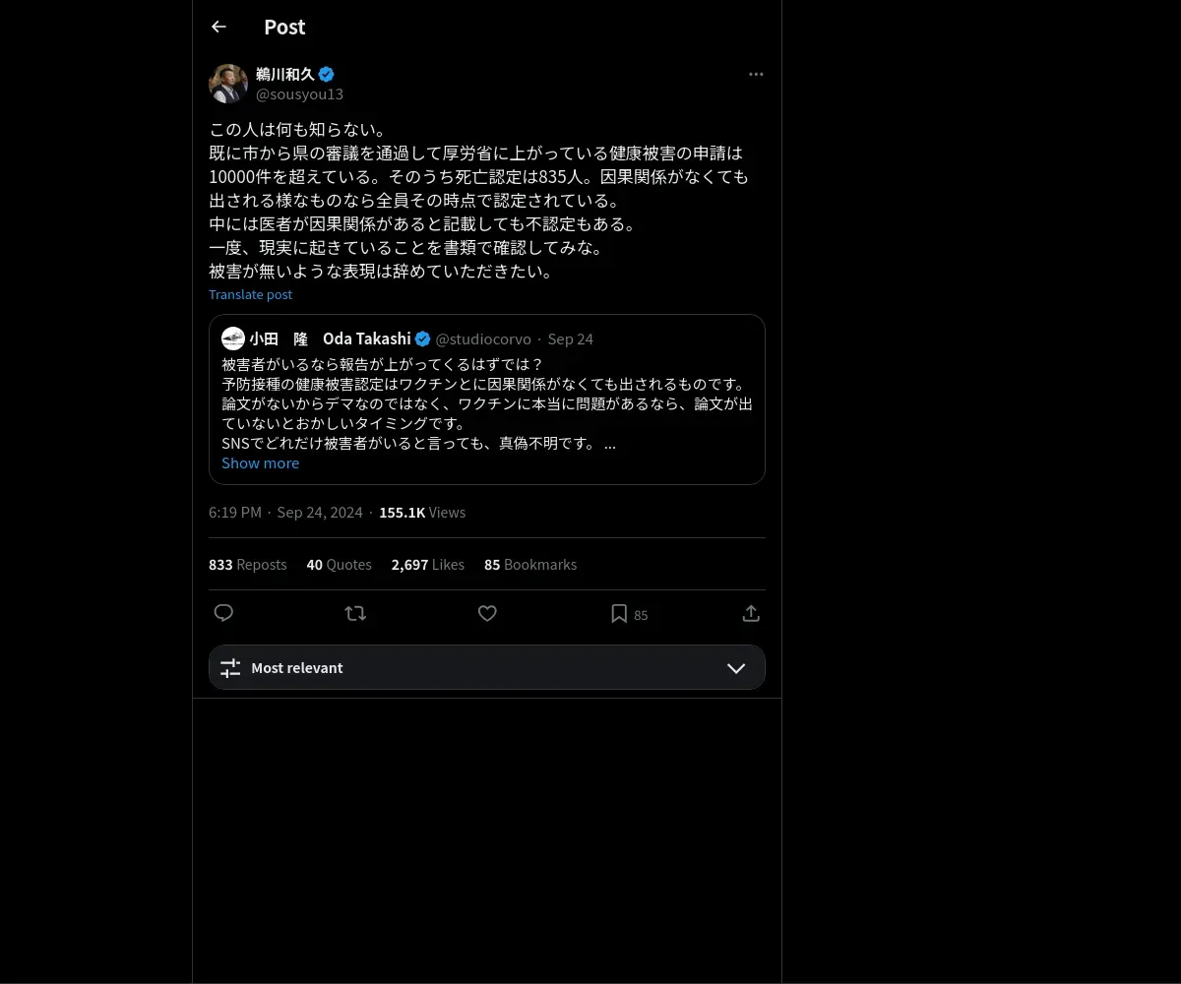Go back using the arrow icon

(x=218, y=27)
